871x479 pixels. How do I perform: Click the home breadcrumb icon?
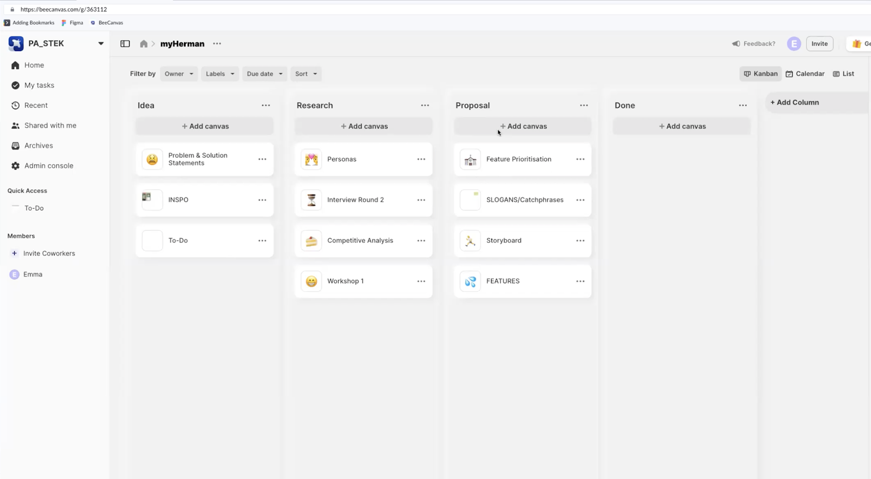[144, 44]
